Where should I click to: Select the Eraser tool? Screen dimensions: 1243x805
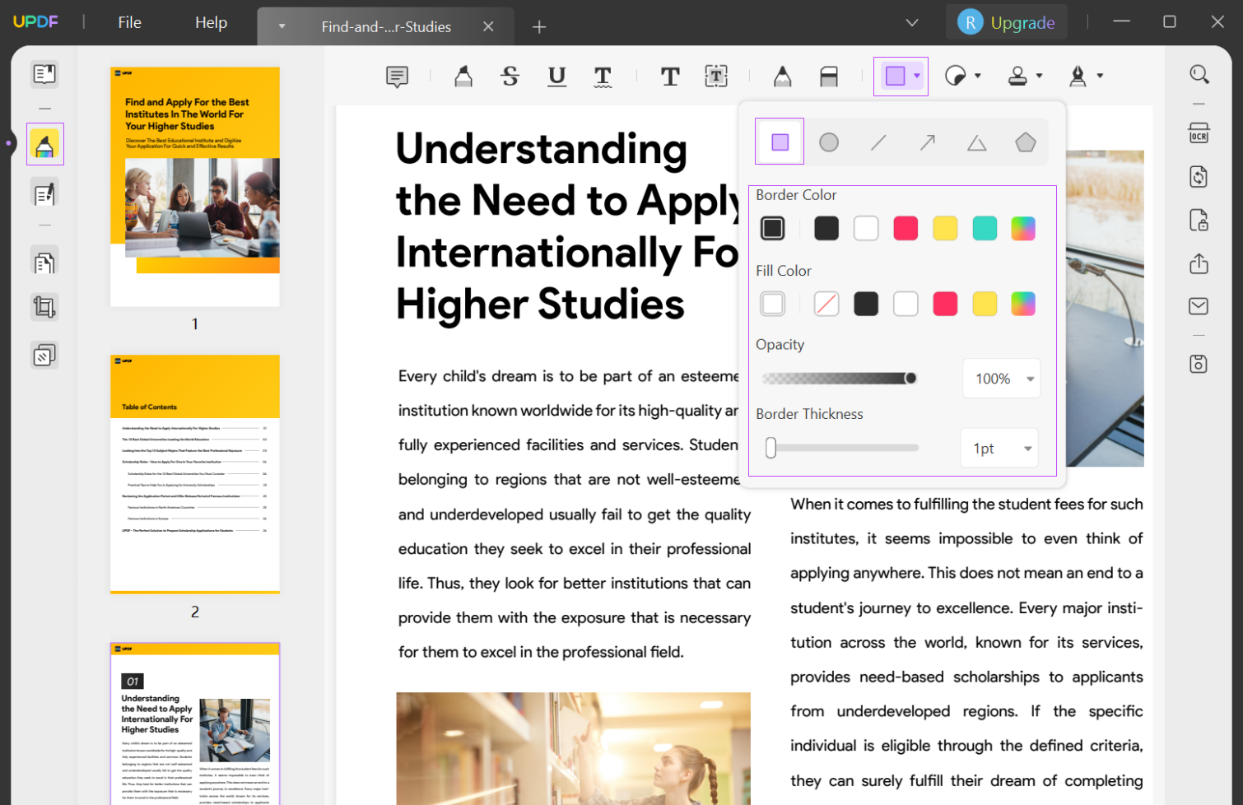828,76
